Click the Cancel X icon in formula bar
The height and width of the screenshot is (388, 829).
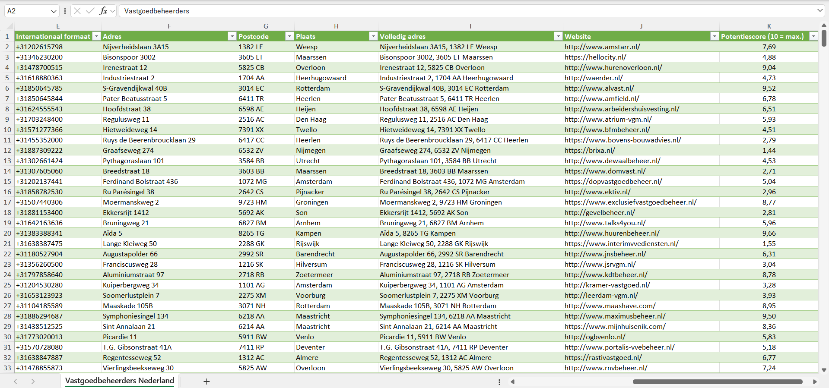click(x=77, y=11)
